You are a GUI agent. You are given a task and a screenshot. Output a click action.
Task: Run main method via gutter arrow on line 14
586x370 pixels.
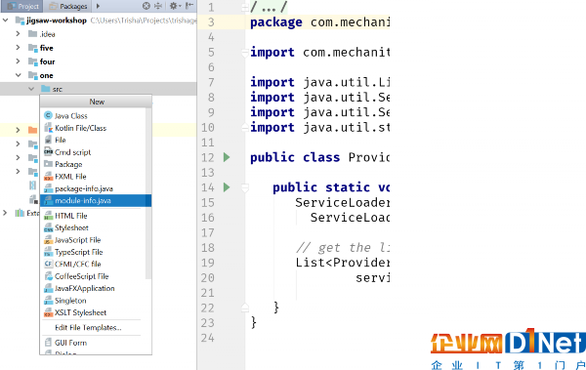(227, 186)
